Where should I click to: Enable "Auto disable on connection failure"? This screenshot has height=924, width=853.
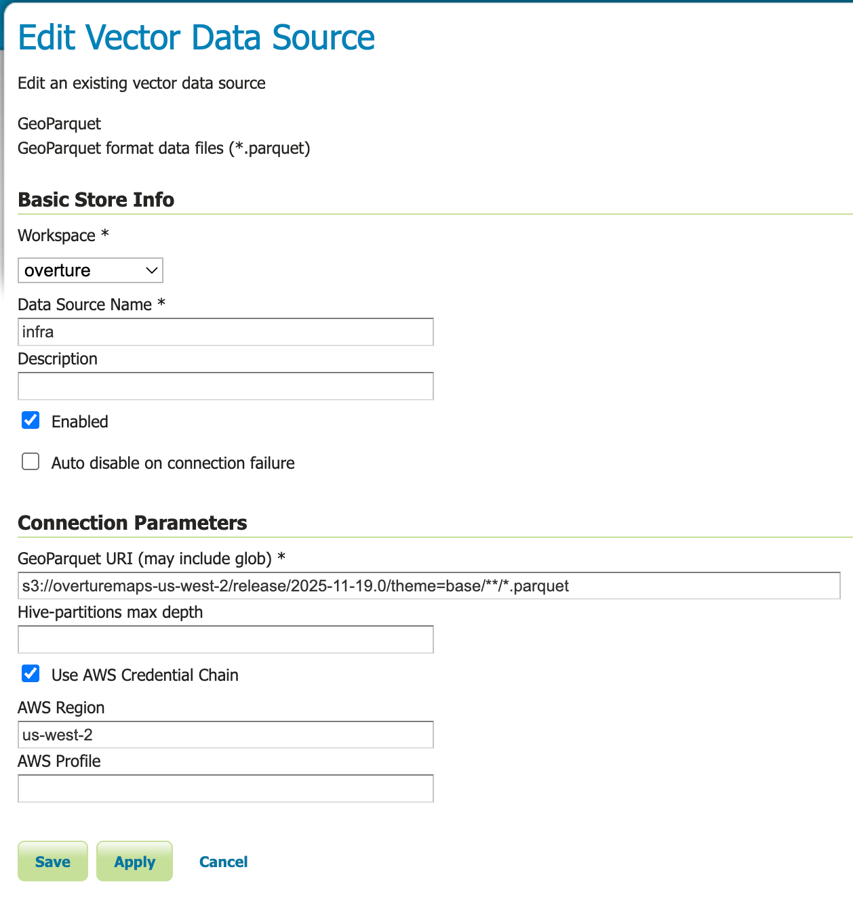(30, 461)
